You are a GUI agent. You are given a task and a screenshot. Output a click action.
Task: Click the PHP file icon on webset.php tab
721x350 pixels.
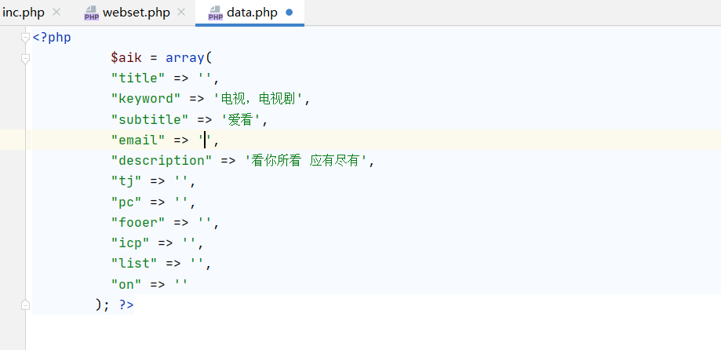click(x=92, y=13)
